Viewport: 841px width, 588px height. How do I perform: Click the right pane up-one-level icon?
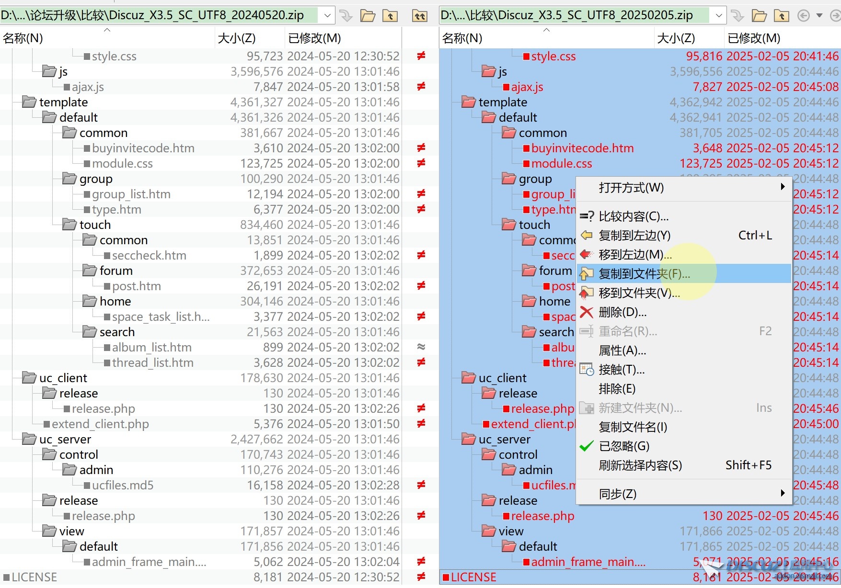[x=782, y=16]
